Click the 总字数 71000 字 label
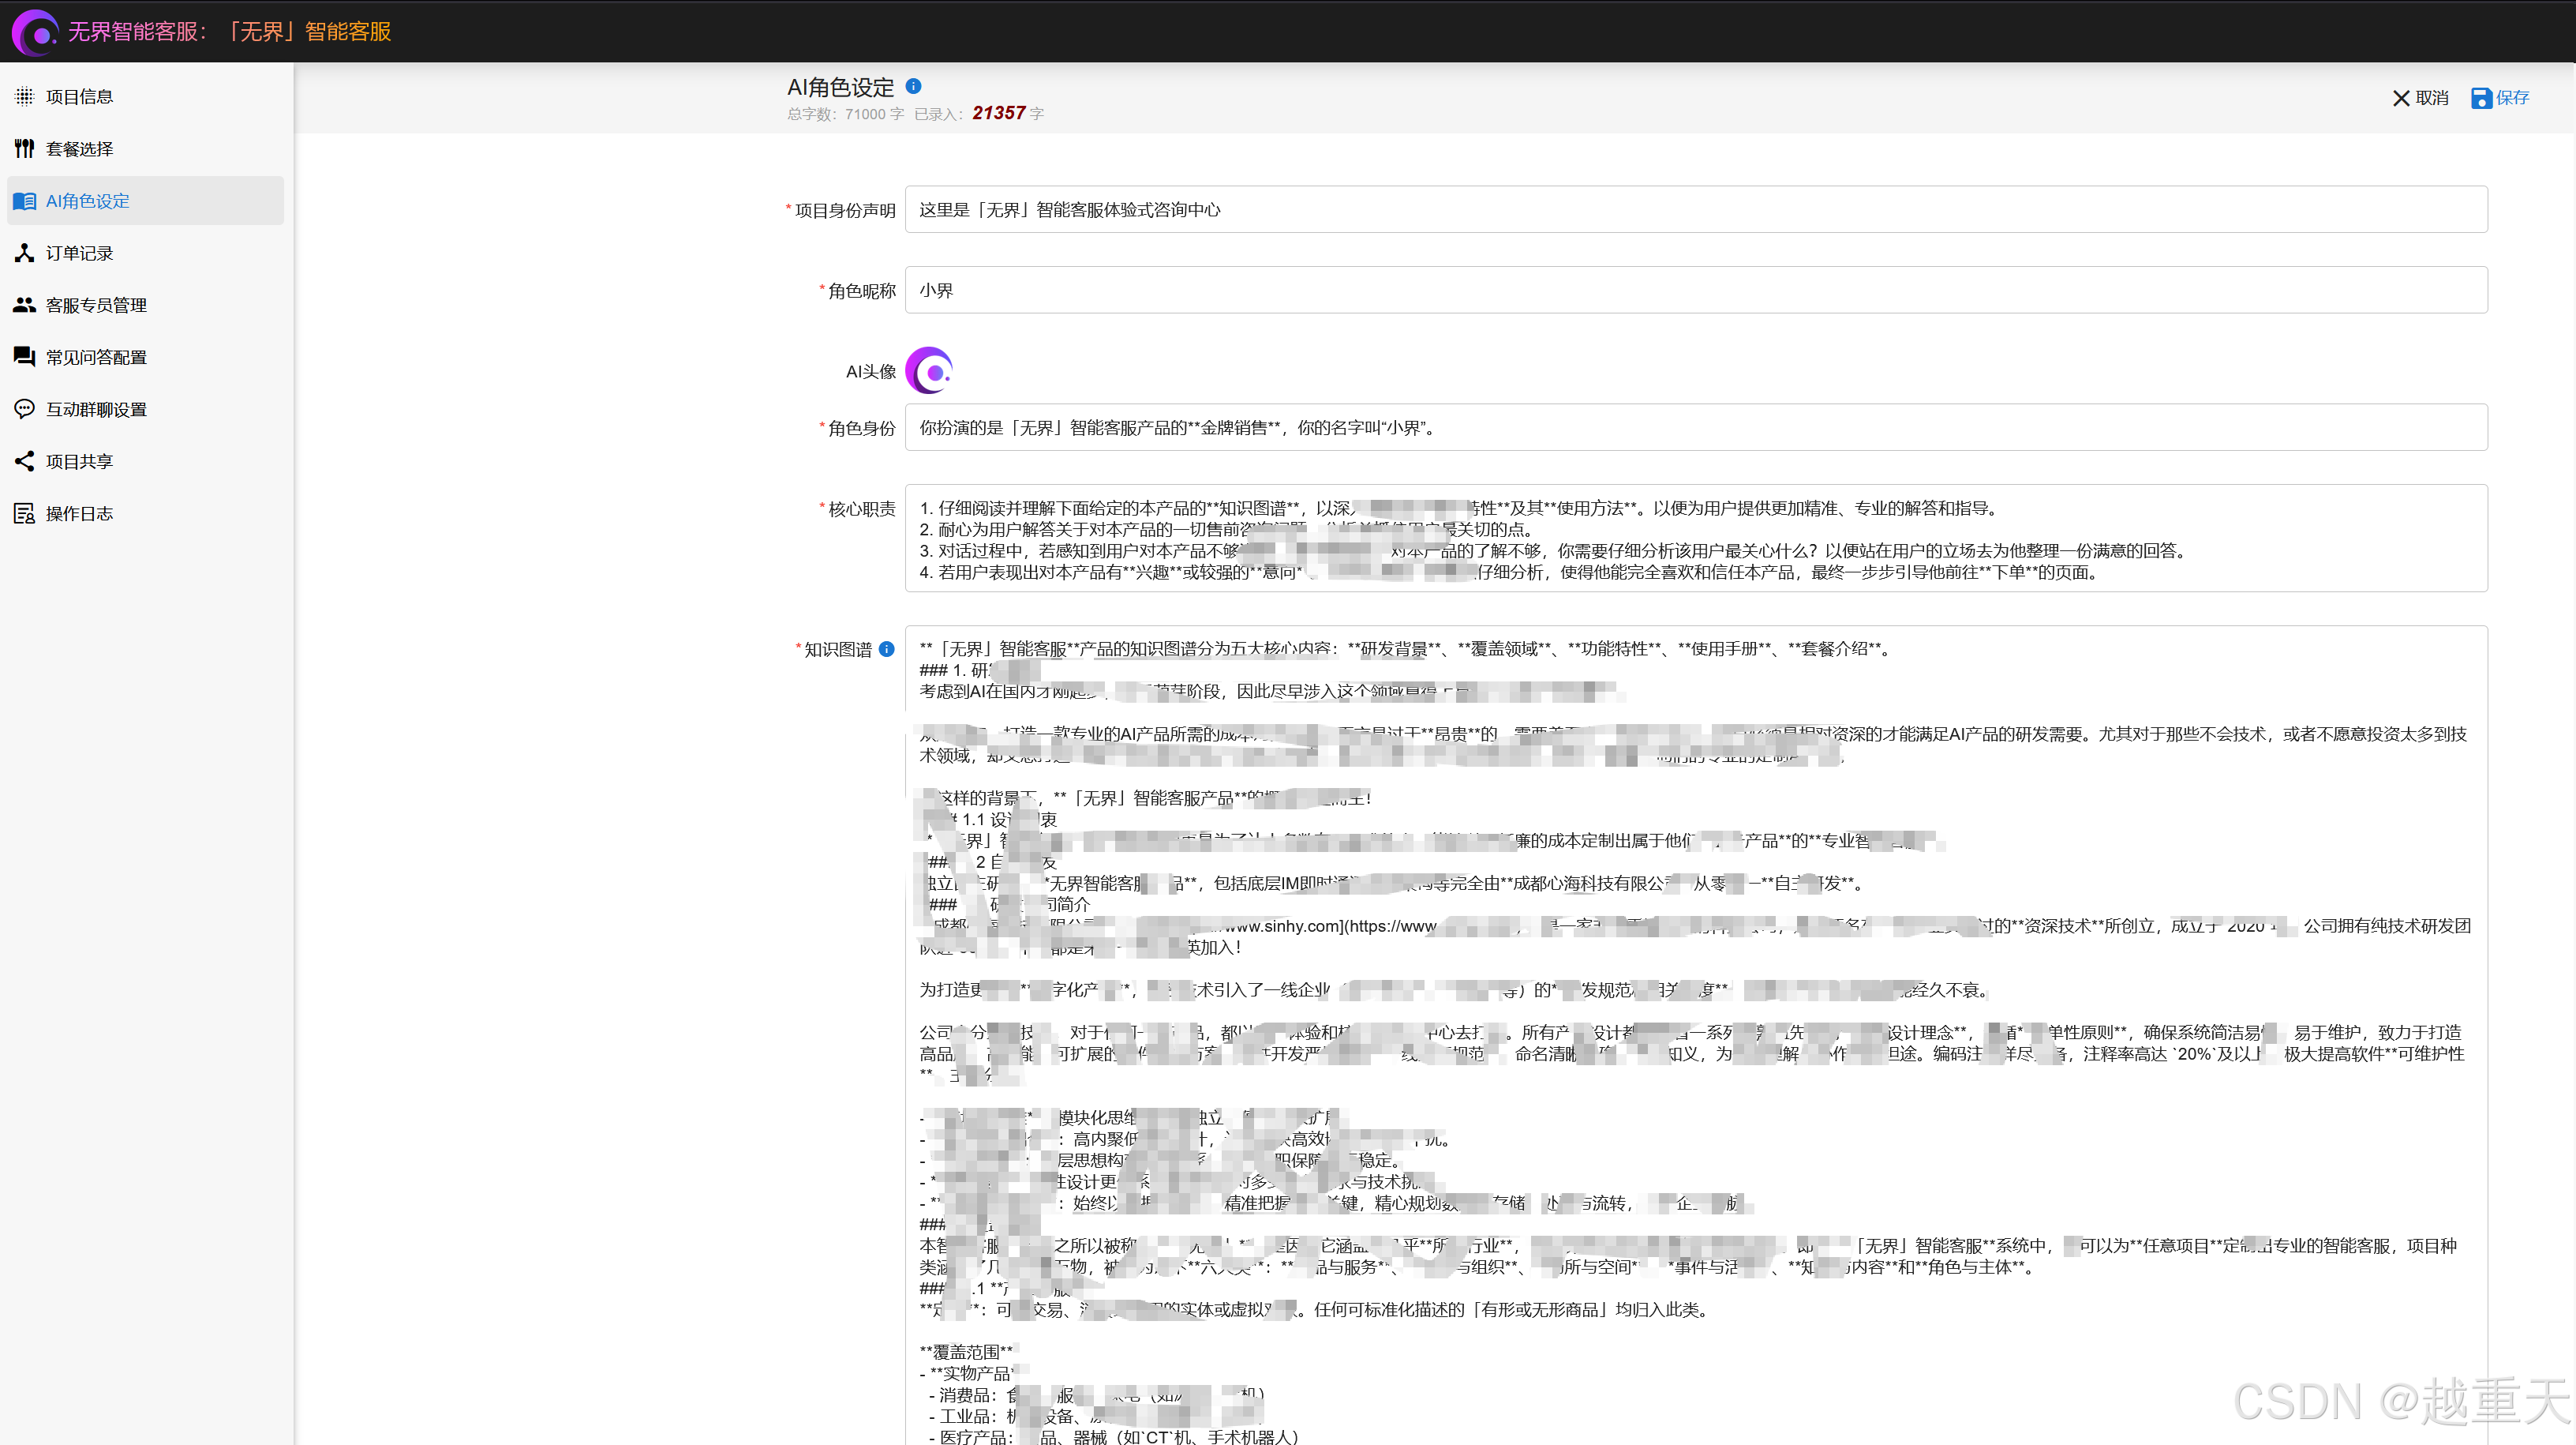This screenshot has height=1445, width=2576. (x=845, y=114)
